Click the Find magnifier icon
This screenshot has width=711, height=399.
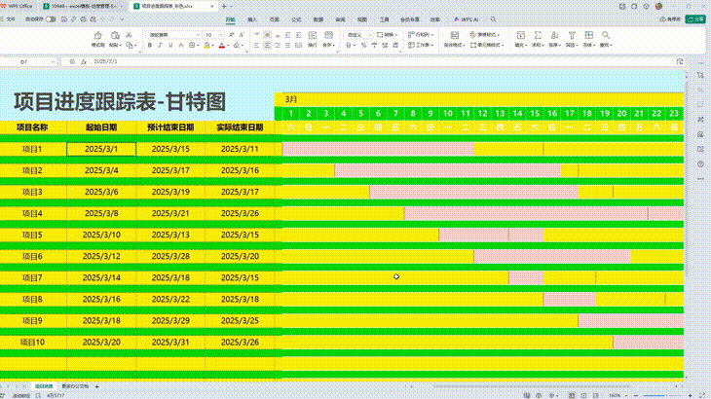tap(607, 35)
